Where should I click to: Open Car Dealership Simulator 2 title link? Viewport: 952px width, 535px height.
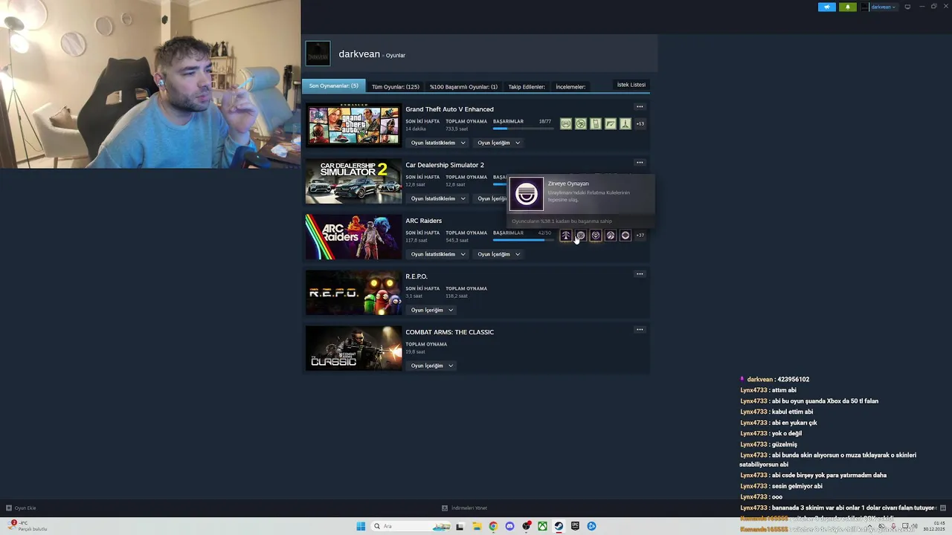click(445, 165)
